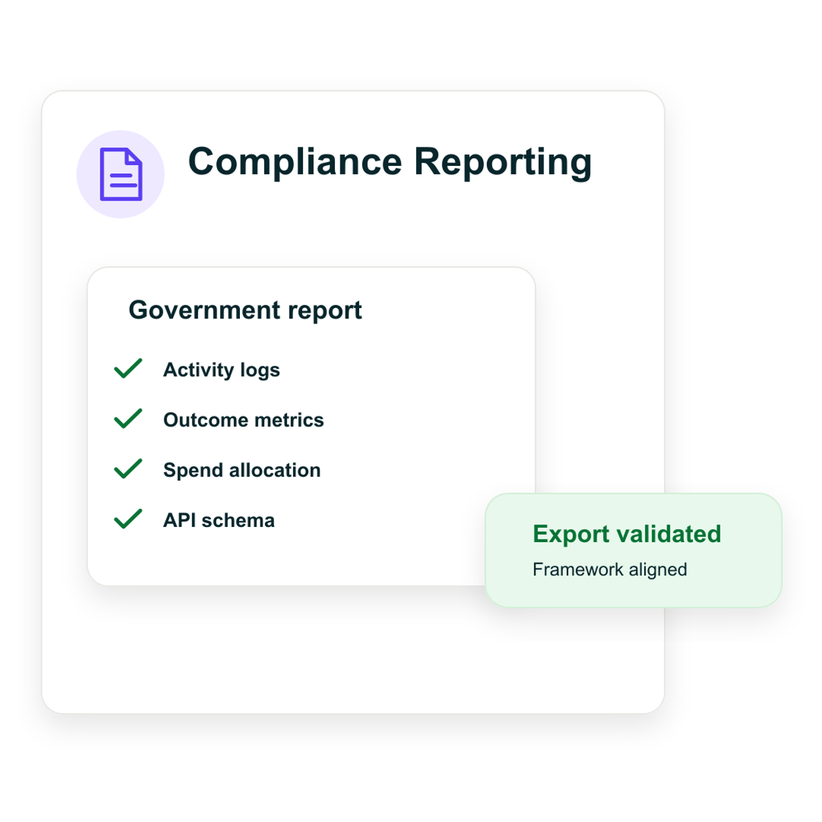The width and height of the screenshot is (822, 822).
Task: Click the checkmark beside Spend allocation
Action: [128, 469]
